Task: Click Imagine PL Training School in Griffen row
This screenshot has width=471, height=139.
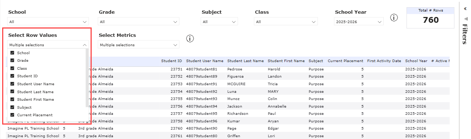Action: point(33,136)
